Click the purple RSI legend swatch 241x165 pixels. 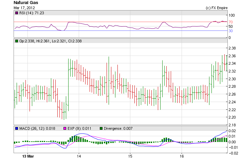click(16, 13)
